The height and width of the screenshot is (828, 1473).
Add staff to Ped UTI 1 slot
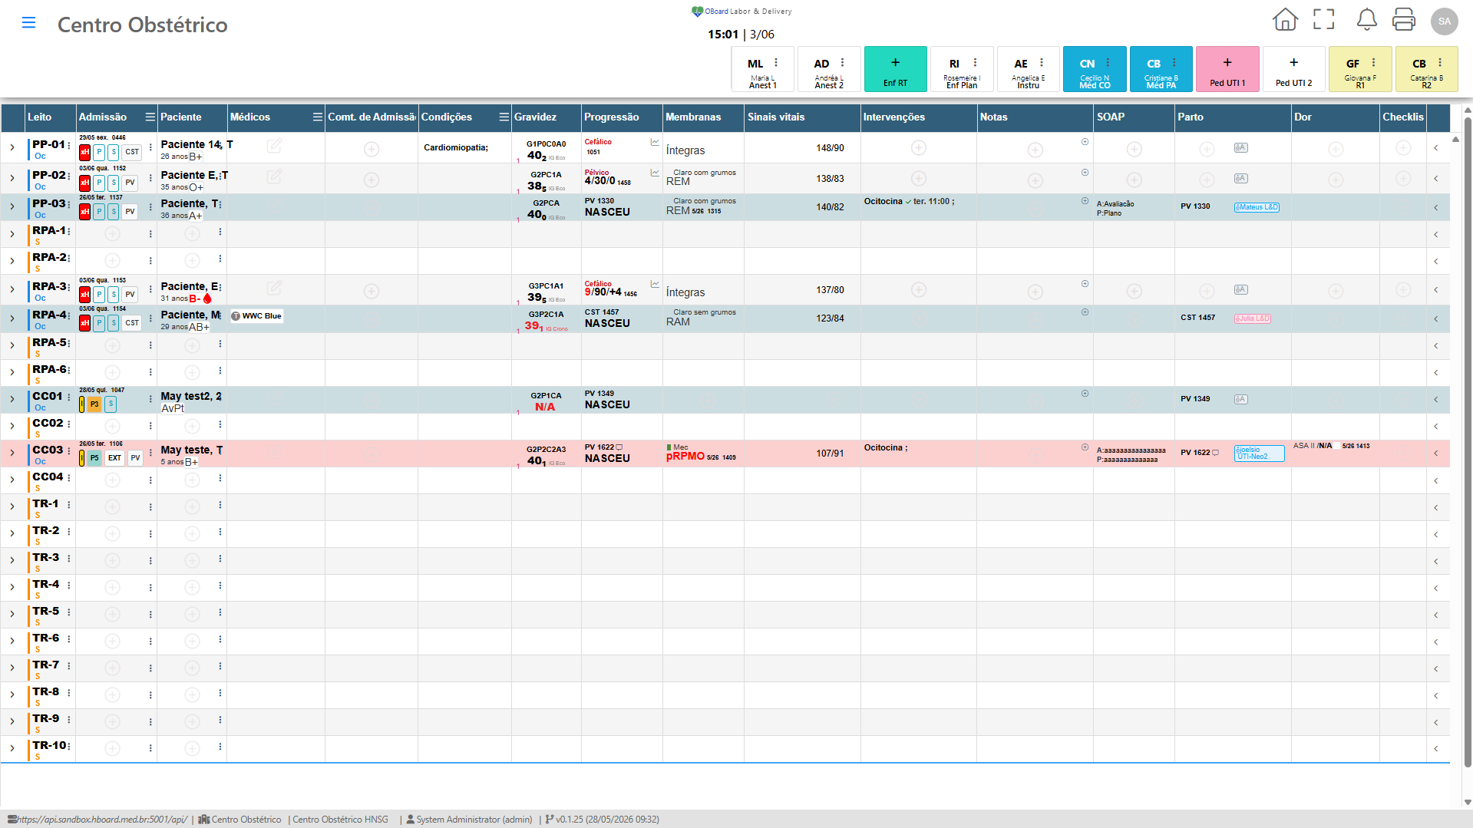[1227, 63]
